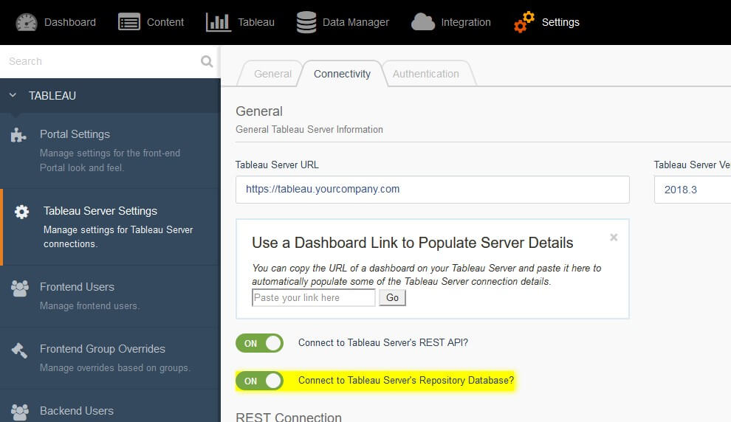Select the Connectivity tab
Viewport: 731px width, 422px height.
point(342,74)
